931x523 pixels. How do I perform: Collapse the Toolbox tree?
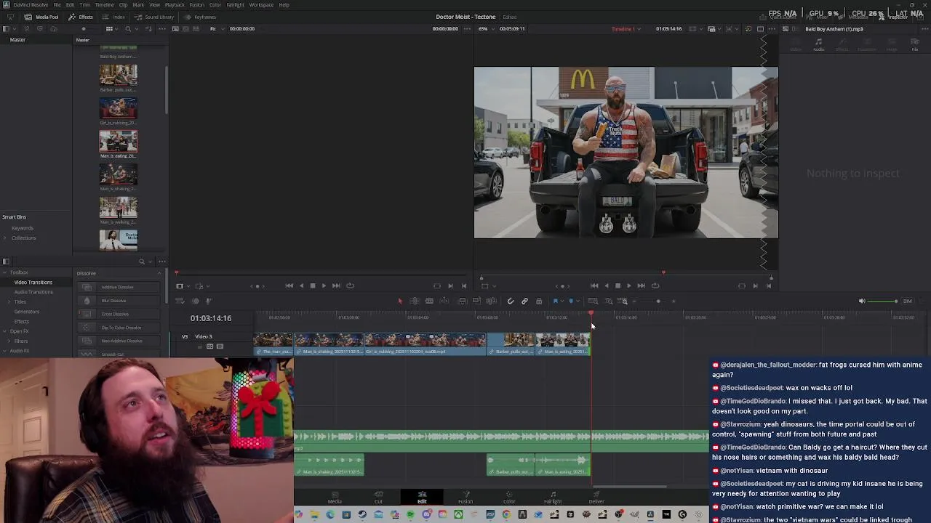pos(4,272)
